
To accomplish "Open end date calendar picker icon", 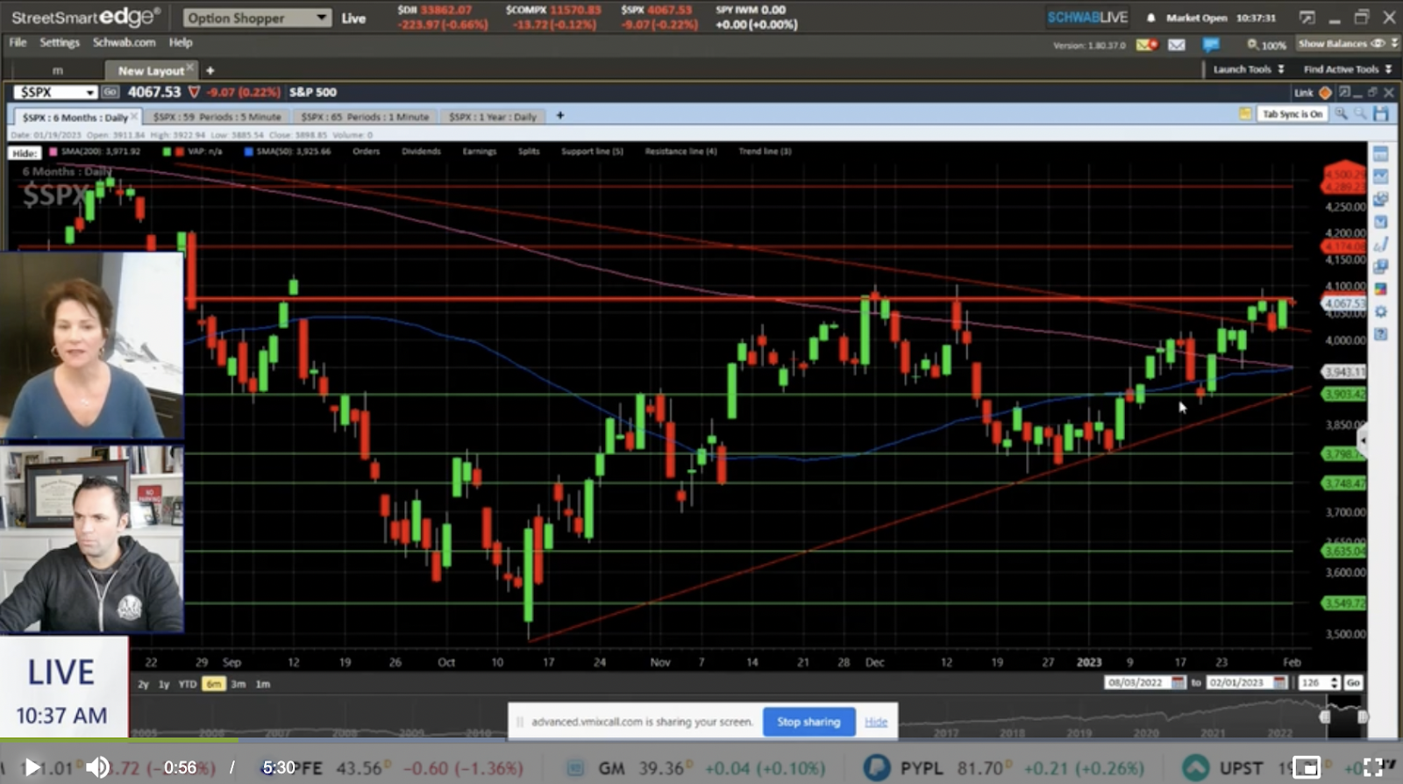I will [1279, 682].
